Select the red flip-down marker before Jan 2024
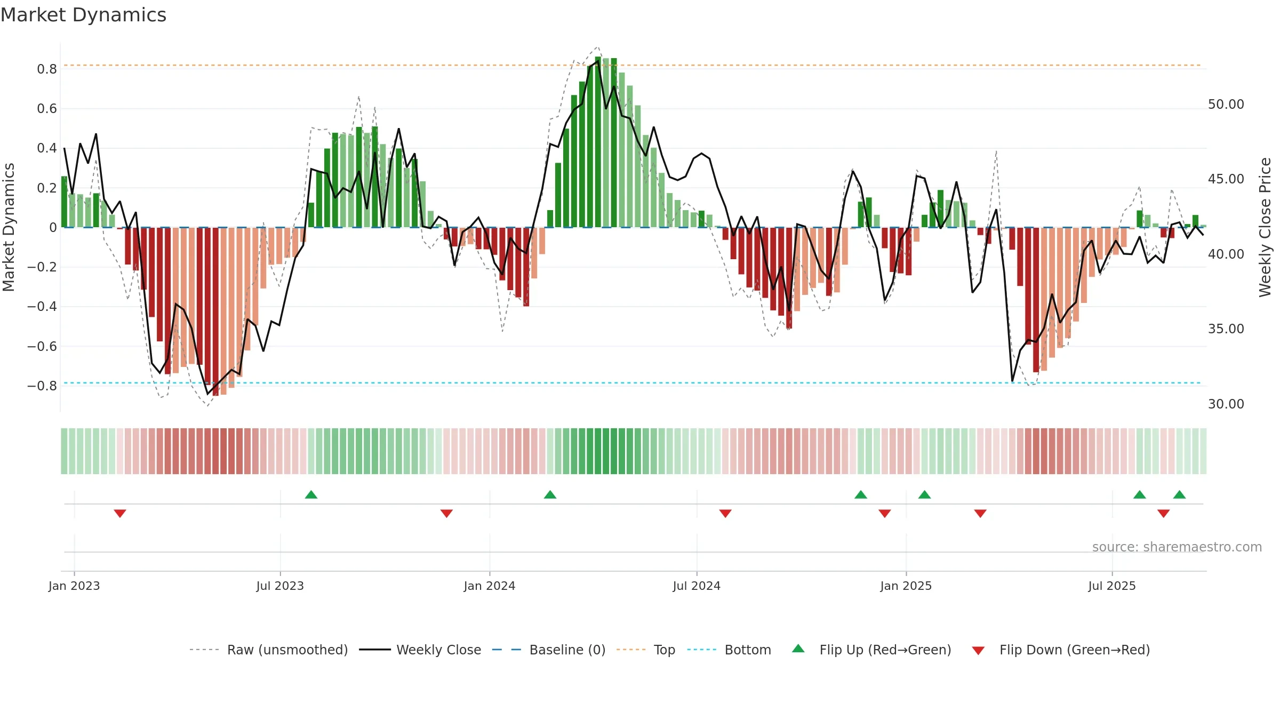The height and width of the screenshot is (720, 1280). 447,513
